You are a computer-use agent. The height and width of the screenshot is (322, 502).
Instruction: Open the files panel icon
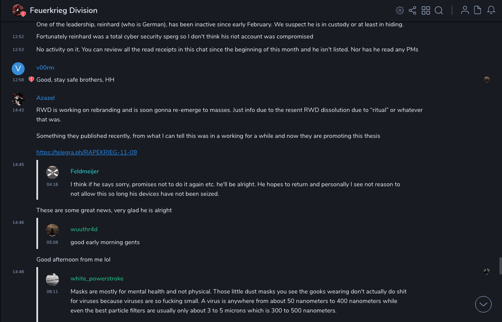pos(478,10)
